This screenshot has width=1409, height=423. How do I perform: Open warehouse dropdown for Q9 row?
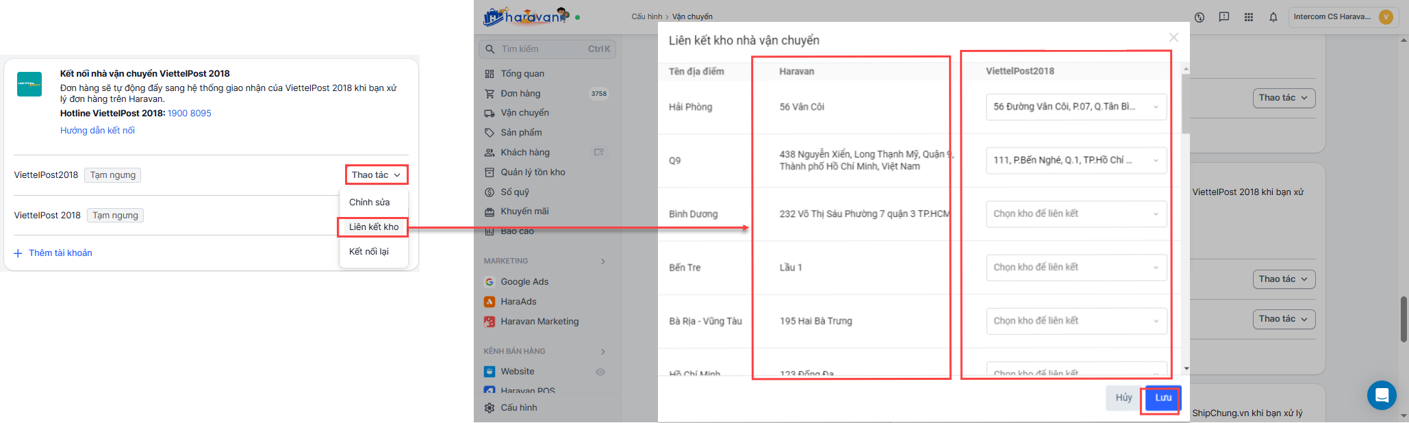[1076, 160]
